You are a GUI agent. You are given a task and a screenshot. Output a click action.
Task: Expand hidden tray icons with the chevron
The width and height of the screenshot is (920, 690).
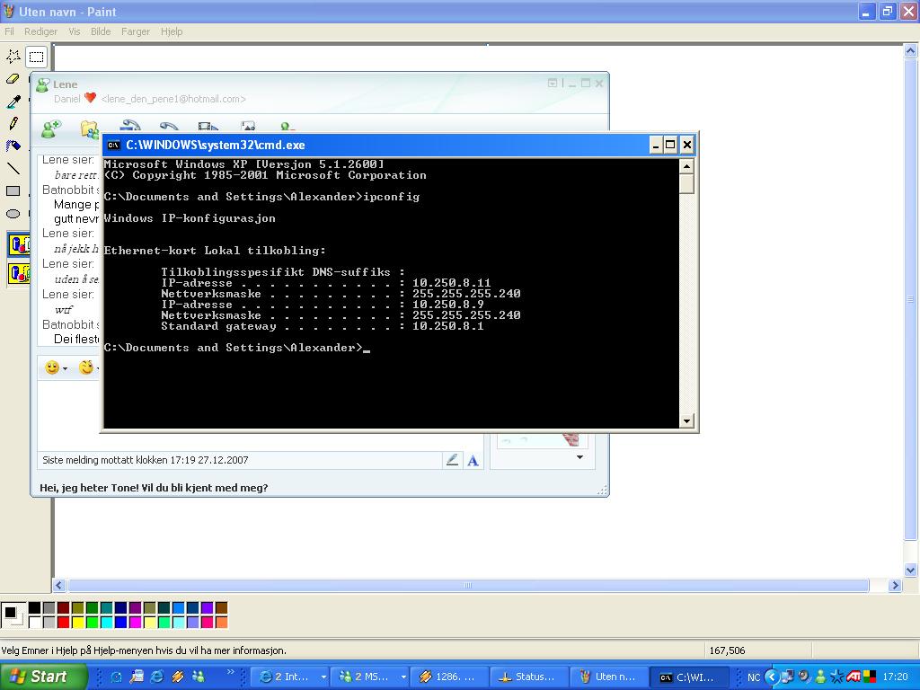pos(771,677)
